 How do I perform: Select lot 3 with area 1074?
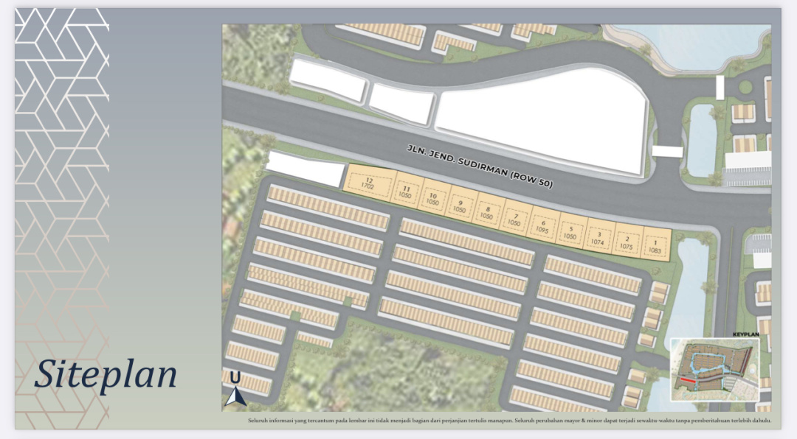point(598,239)
